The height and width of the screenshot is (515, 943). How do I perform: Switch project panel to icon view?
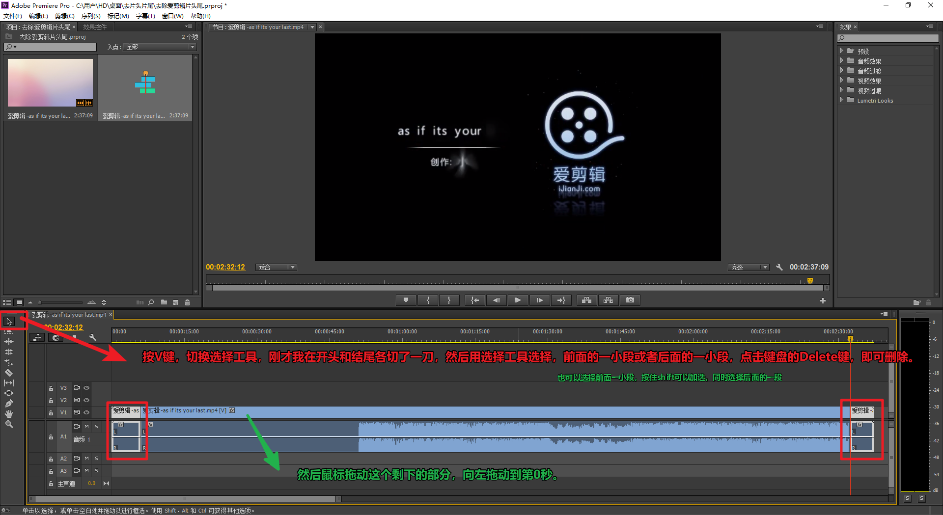click(x=19, y=302)
